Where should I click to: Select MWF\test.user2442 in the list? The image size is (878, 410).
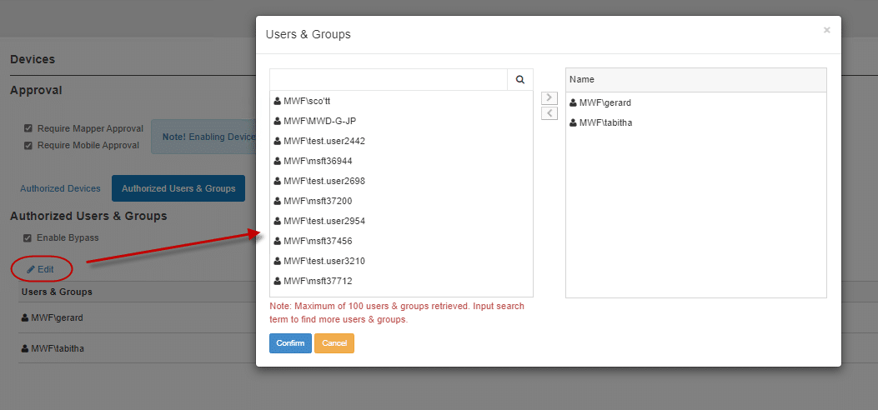[x=324, y=141]
